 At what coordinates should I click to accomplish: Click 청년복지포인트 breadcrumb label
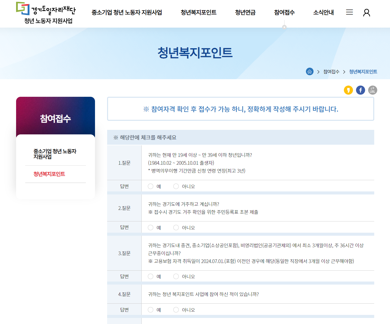pyautogui.click(x=363, y=72)
